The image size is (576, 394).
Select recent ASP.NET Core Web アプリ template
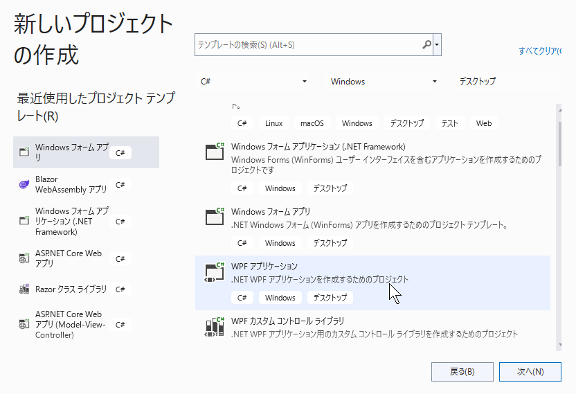coord(86,258)
